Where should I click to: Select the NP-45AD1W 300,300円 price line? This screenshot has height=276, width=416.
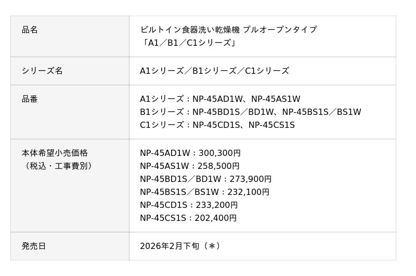190,153
